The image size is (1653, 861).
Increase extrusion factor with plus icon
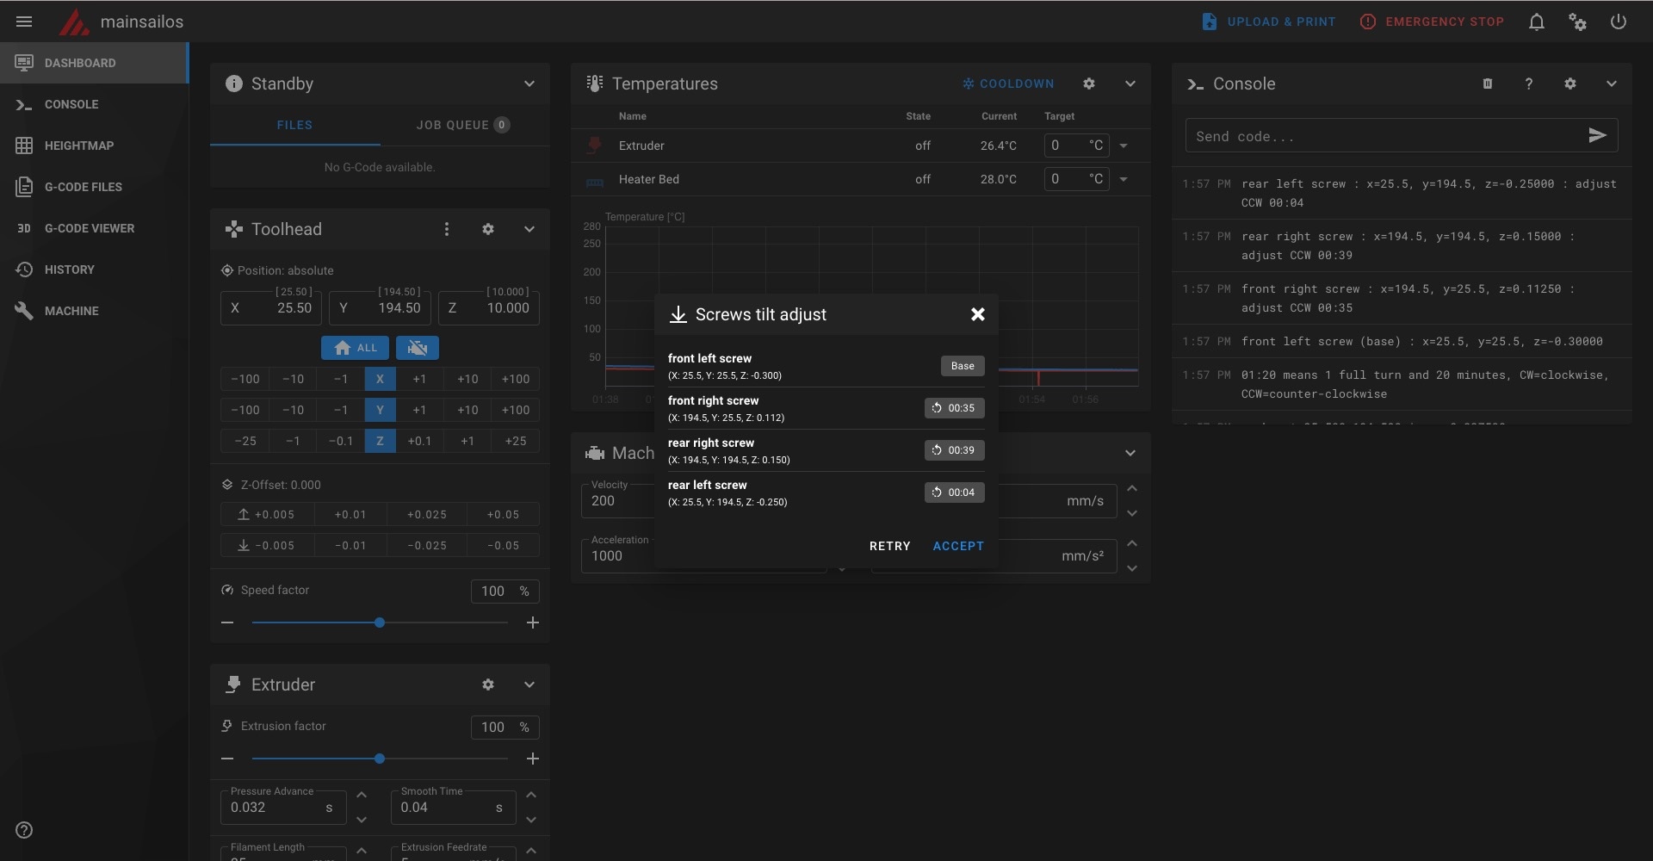pyautogui.click(x=533, y=759)
